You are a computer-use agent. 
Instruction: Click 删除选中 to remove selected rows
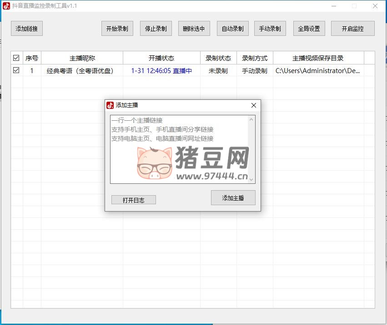click(194, 29)
